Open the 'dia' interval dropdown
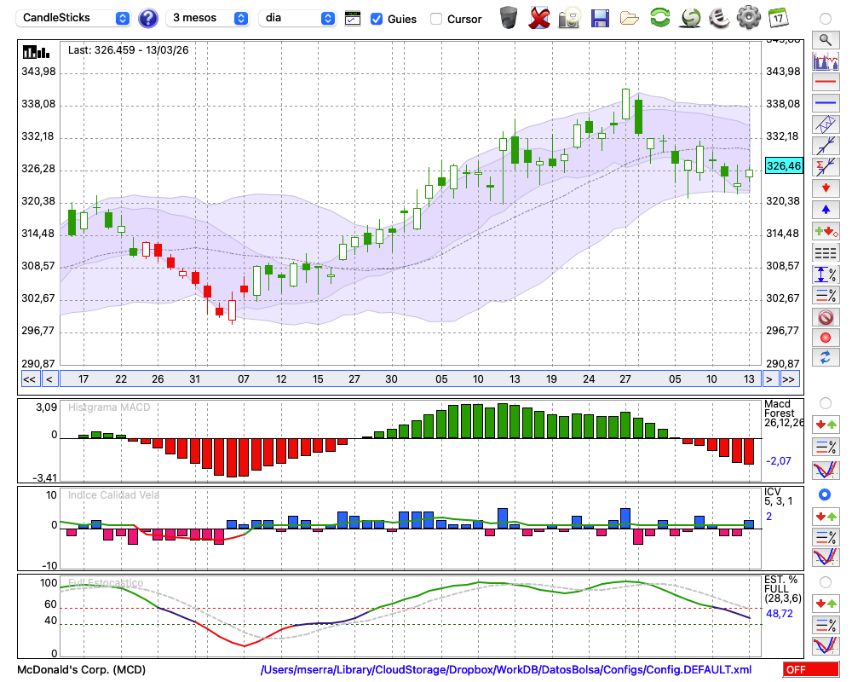 point(297,18)
